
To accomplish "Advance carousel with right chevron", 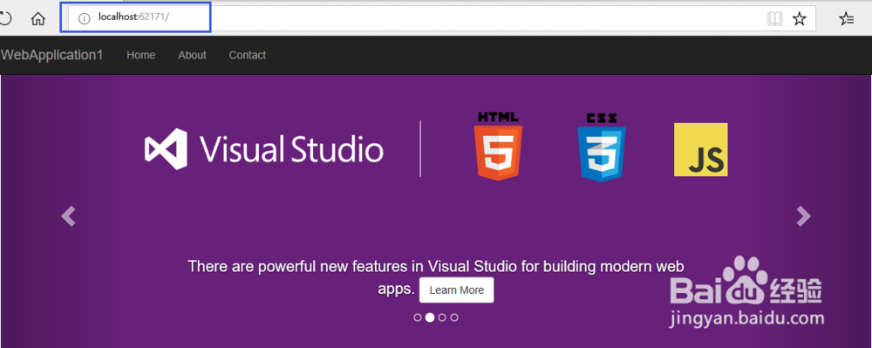I will (x=804, y=216).
